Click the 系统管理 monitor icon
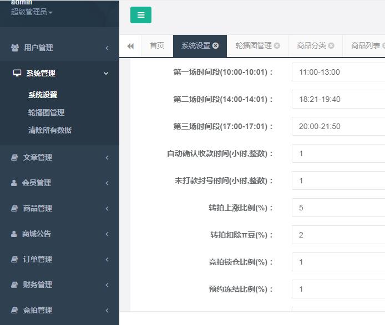385x325 pixels. (x=17, y=73)
